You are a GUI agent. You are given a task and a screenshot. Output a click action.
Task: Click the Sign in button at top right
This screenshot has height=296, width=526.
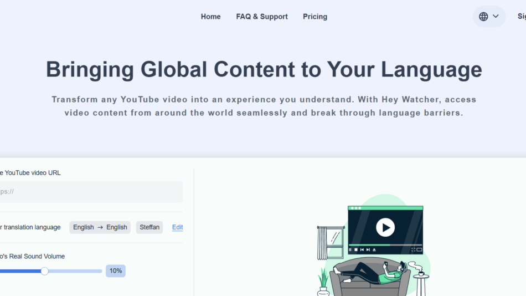point(521,17)
